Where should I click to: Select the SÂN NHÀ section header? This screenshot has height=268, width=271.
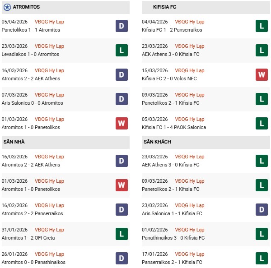pos(14,142)
